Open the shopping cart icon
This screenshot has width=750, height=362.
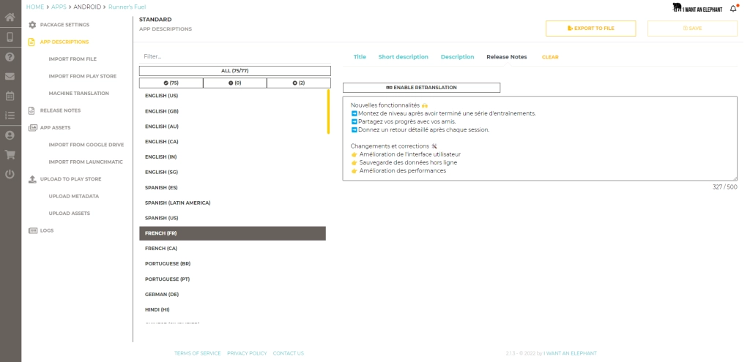click(10, 155)
